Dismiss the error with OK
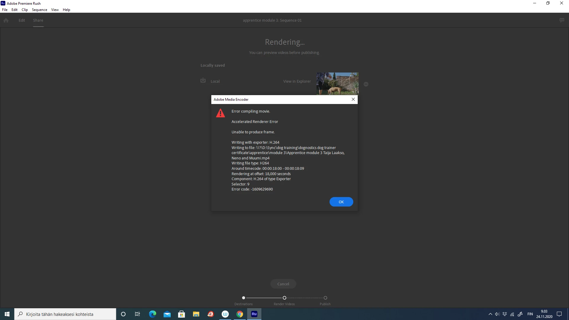569x320 pixels. (x=341, y=202)
